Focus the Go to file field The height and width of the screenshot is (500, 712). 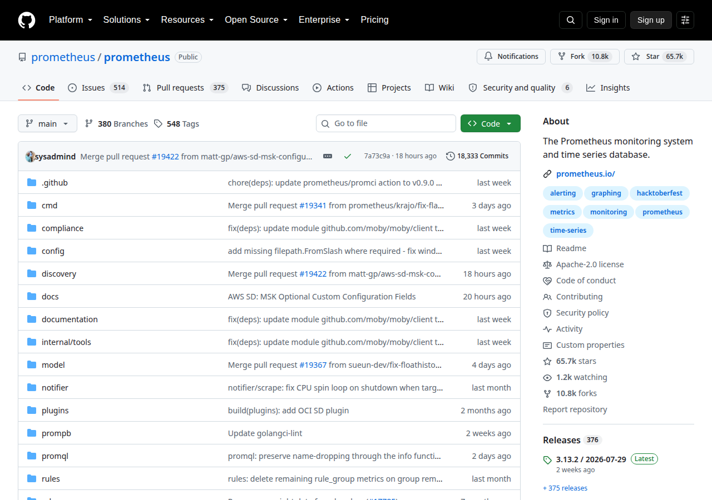pos(386,123)
